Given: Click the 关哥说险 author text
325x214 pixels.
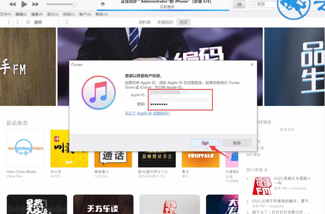Looking at the screenshot, I should [101, 176].
